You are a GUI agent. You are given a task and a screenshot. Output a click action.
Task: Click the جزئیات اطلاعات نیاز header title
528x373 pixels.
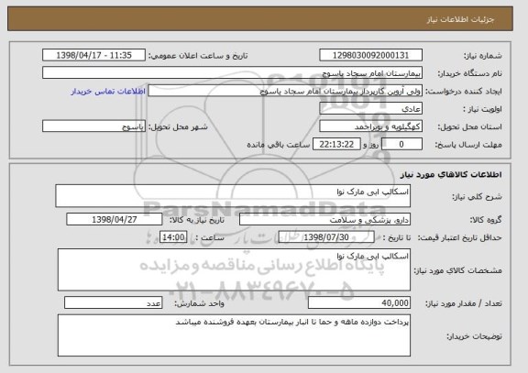[x=461, y=19]
